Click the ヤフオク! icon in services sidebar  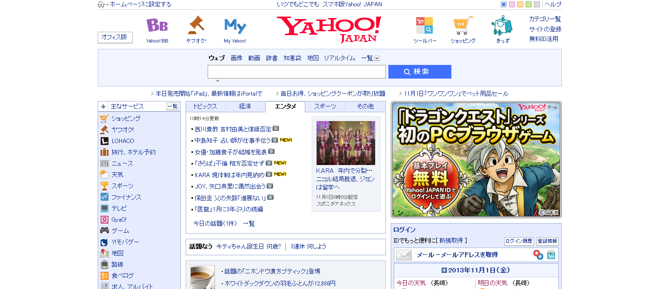pos(104,129)
